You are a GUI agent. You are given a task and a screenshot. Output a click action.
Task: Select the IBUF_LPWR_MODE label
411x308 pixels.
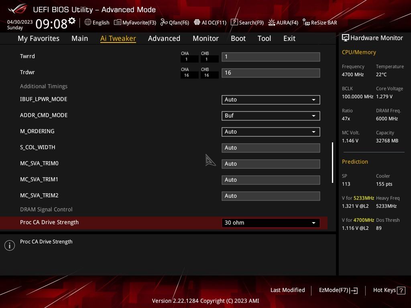43,99
